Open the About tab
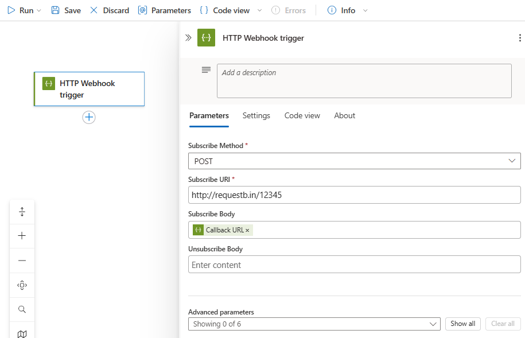 pyautogui.click(x=344, y=115)
